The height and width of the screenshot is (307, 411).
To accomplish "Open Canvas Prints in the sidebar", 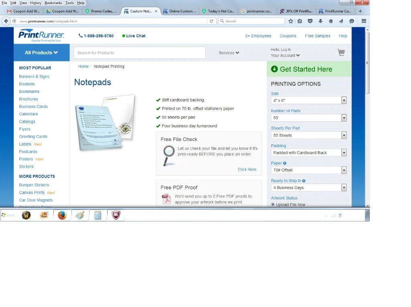I will [32, 193].
